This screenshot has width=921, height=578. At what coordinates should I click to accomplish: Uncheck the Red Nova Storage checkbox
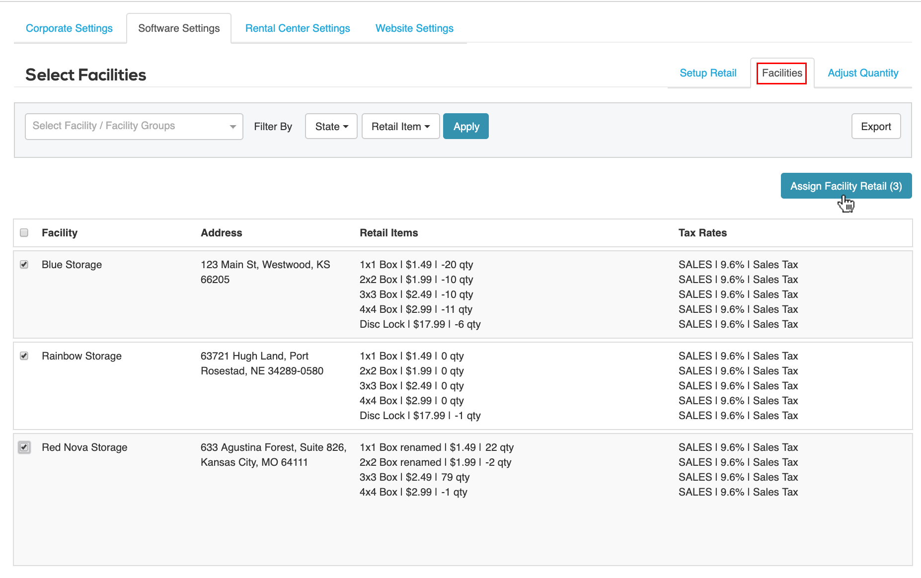[x=24, y=447]
